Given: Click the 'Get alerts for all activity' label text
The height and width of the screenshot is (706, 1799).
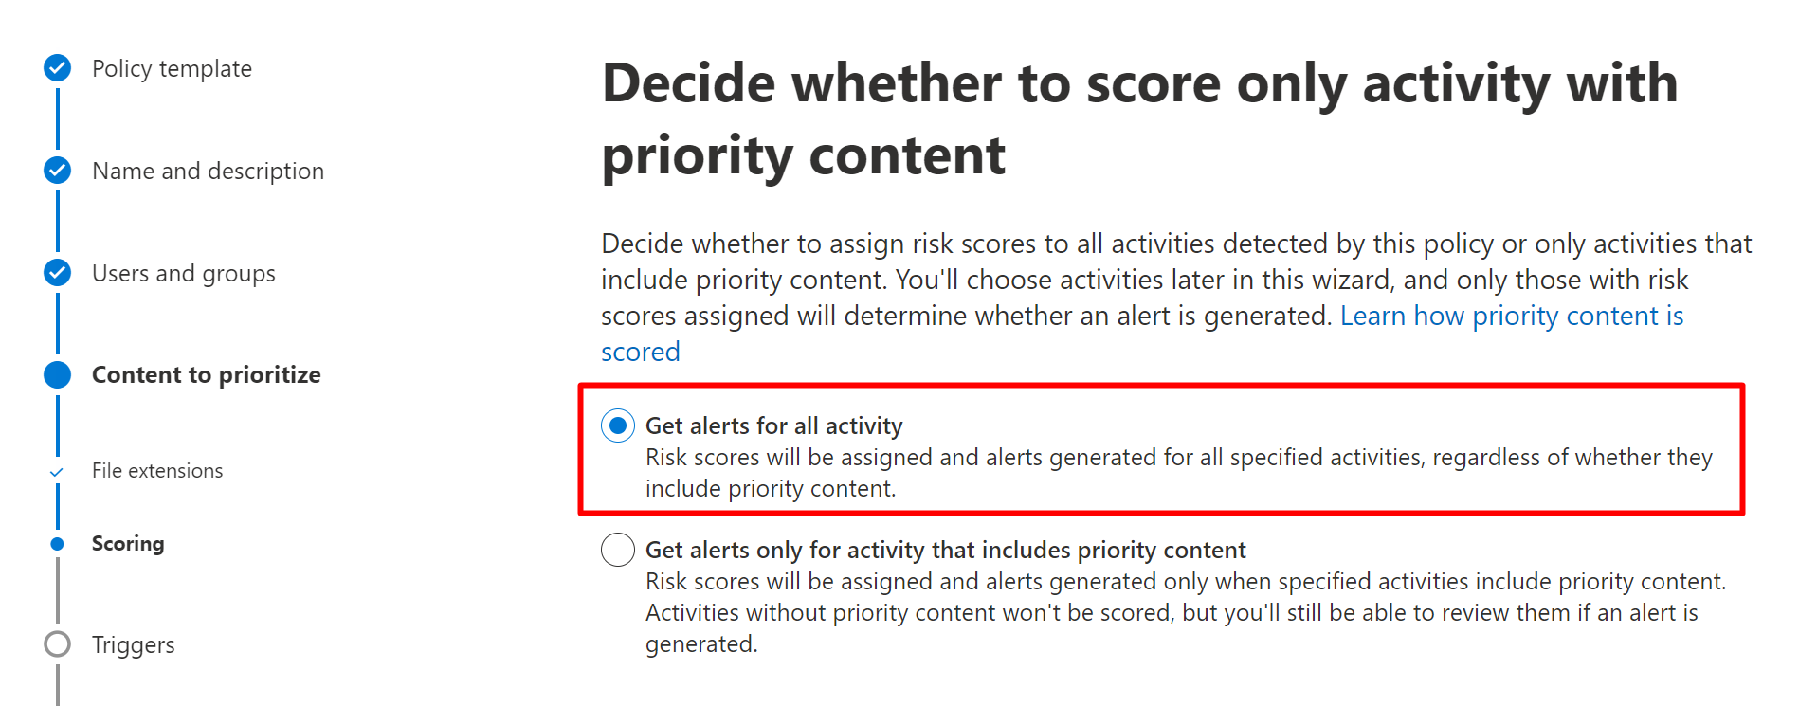Looking at the screenshot, I should tap(773, 426).
